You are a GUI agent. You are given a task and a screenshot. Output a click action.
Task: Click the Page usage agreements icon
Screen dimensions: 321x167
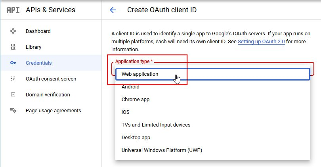[x=13, y=110]
